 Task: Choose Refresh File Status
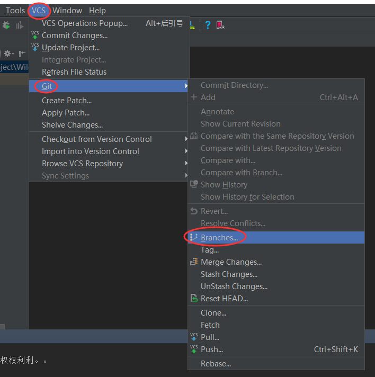(109, 72)
